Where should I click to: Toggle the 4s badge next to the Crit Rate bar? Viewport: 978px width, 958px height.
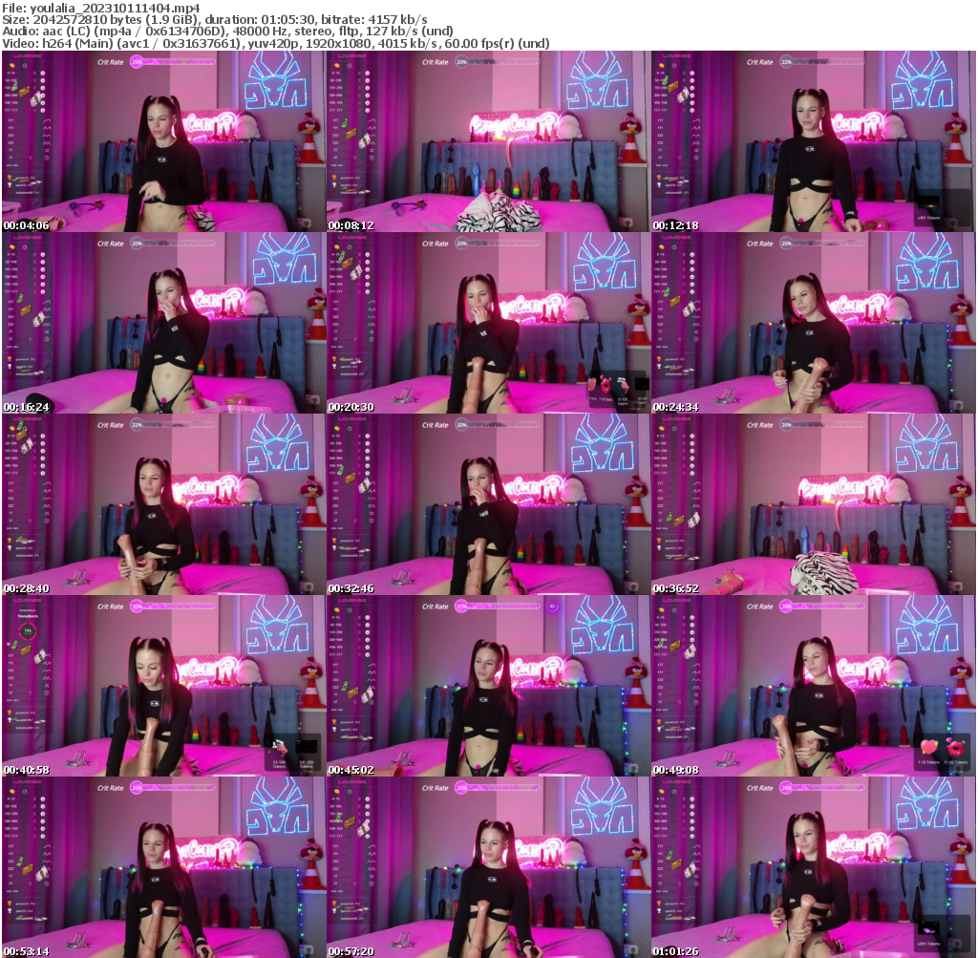(x=552, y=607)
